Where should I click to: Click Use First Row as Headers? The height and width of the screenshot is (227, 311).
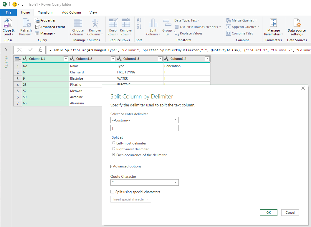click(198, 27)
